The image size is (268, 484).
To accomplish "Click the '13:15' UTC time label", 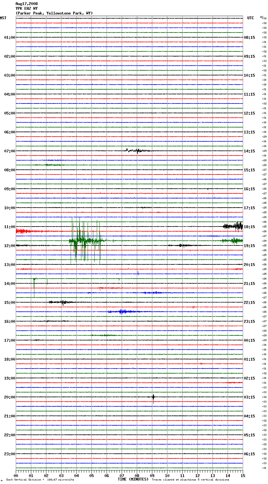I will click(x=249, y=132).
